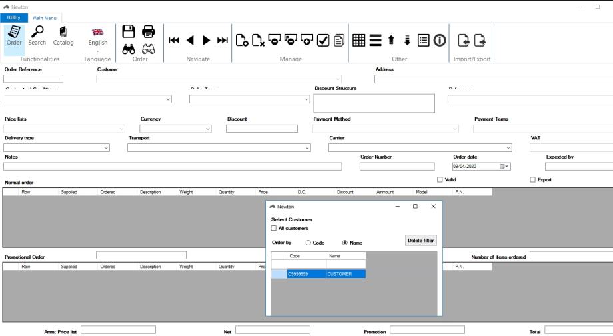613x336 pixels.
Task: Select the Main Menu tab
Action: 45,17
